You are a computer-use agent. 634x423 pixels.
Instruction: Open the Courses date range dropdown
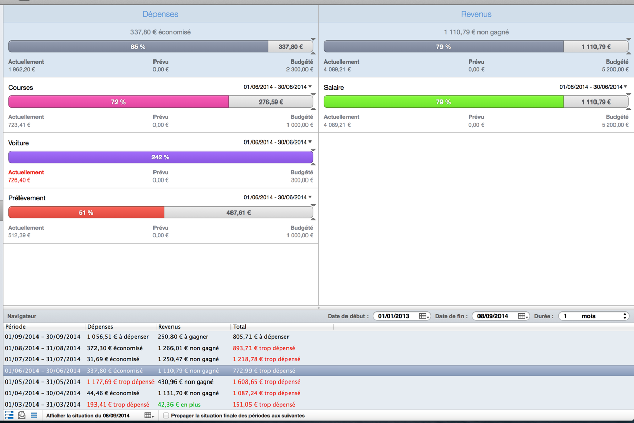coord(278,87)
